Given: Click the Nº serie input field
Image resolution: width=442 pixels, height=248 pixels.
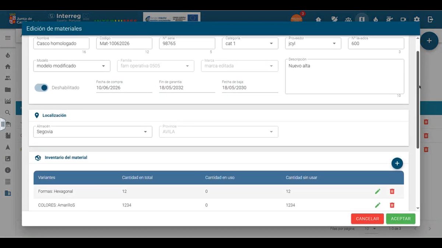Looking at the screenshot, I should coord(187,43).
